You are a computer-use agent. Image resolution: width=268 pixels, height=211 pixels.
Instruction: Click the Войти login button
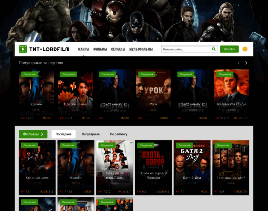click(229, 49)
